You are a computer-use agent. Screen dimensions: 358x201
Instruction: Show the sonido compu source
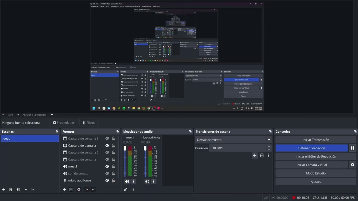click(107, 173)
